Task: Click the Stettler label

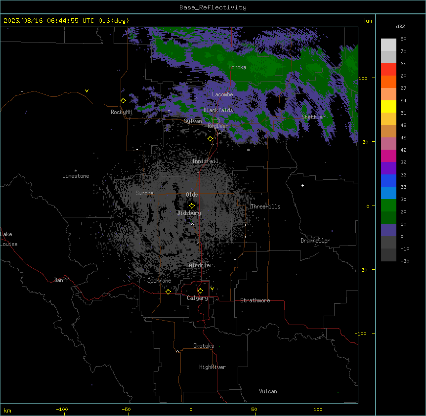Action: click(x=313, y=117)
